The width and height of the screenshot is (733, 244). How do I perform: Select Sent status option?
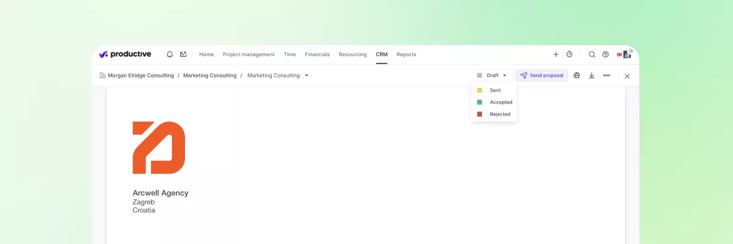click(495, 90)
